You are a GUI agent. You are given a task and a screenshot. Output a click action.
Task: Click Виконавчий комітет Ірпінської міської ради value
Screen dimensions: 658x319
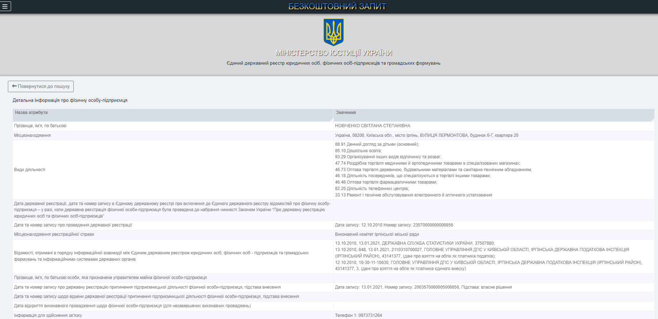coord(377,234)
